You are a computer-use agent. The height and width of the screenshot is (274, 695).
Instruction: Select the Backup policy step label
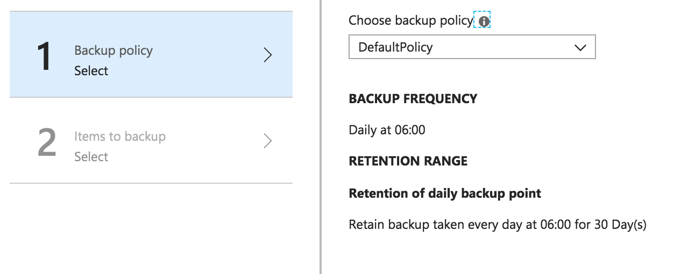114,51
